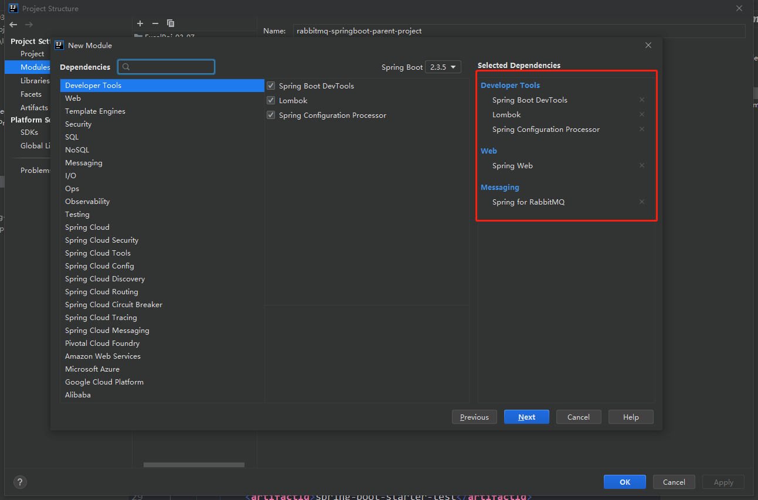Select Spring Cloud Discovery category

point(162,279)
